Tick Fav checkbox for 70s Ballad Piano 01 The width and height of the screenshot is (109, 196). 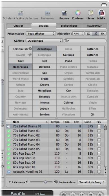pos(99,131)
